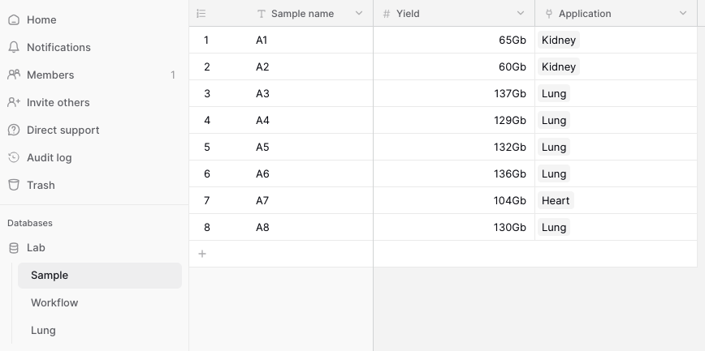Image resolution: width=705 pixels, height=351 pixels.
Task: Click the Notifications bell icon
Action: coord(14,47)
